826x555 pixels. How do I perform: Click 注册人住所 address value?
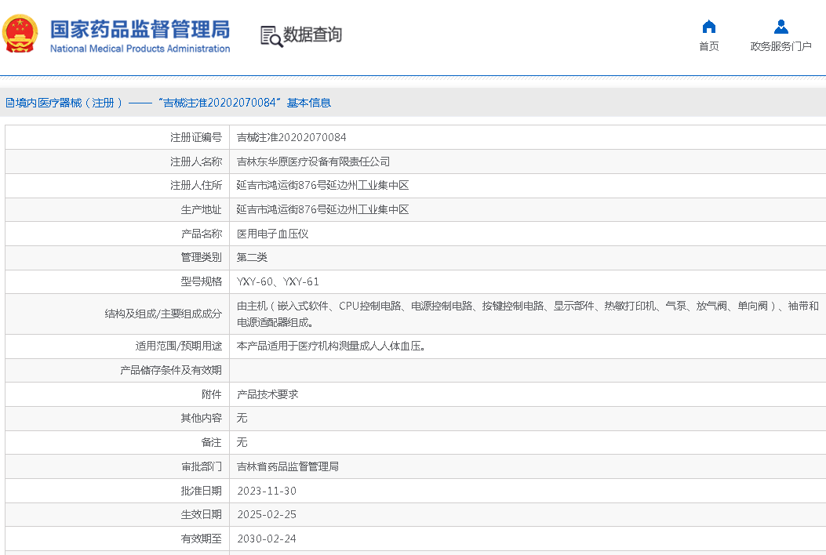coord(322,185)
